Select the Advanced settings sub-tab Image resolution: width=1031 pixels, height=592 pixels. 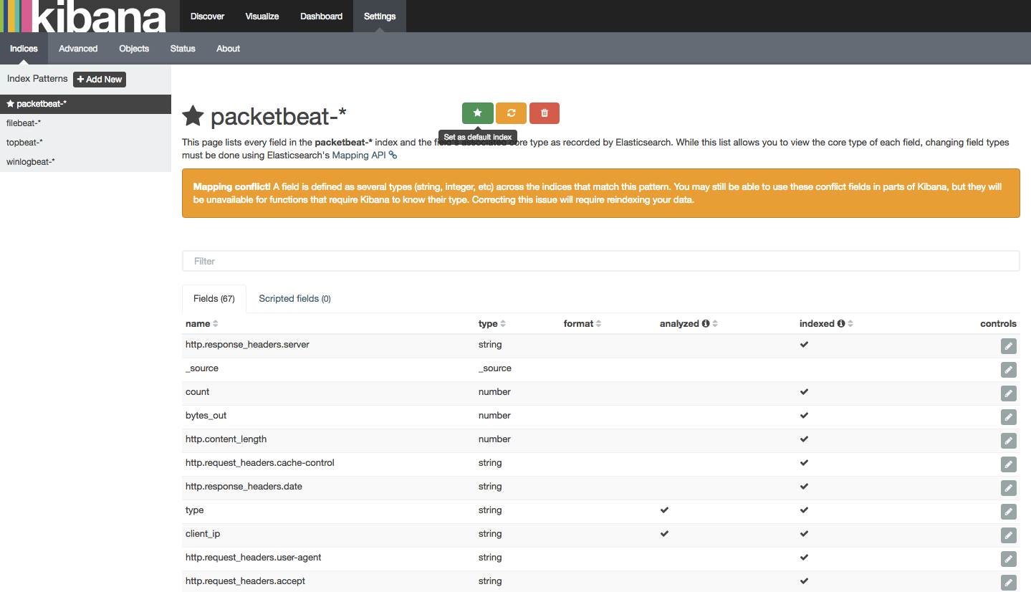click(78, 49)
